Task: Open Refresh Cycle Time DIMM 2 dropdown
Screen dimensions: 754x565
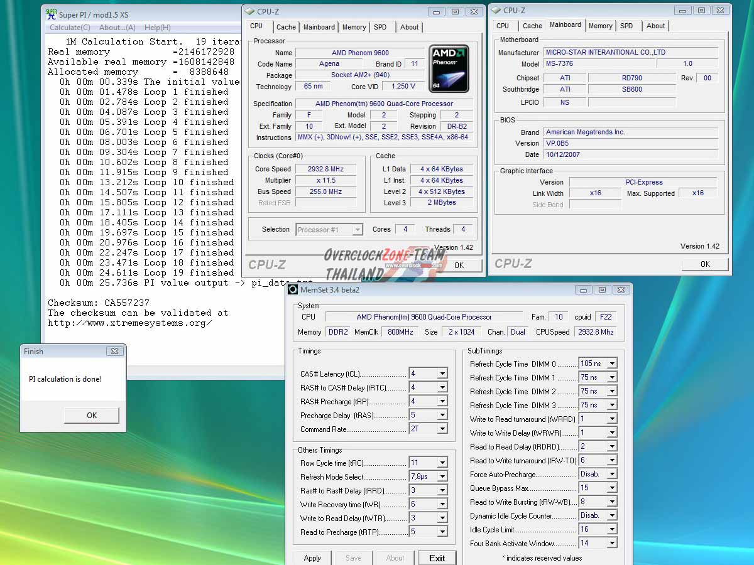Action: [612, 391]
